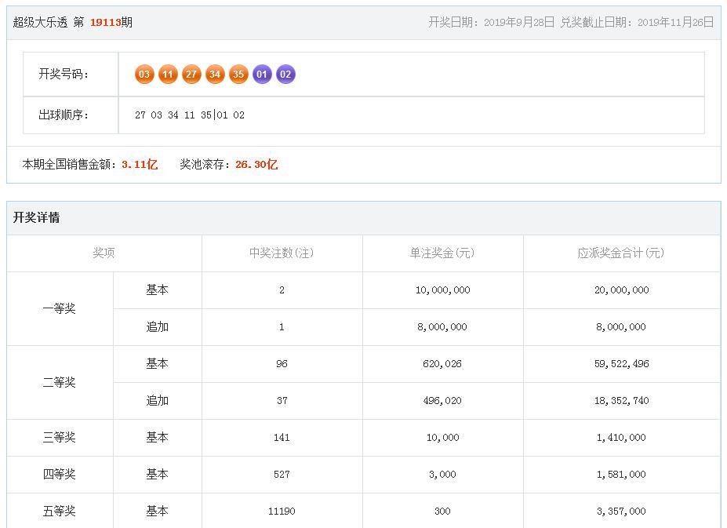The height and width of the screenshot is (528, 727).
Task: Click the draw date 2019年9月28日
Action: [x=519, y=22]
